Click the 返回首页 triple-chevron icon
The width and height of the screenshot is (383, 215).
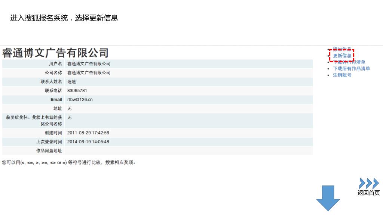tap(369, 183)
